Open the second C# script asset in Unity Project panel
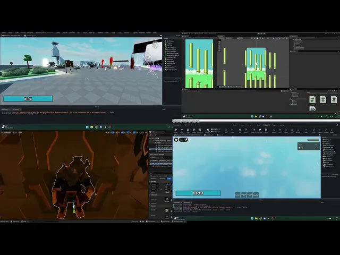Screen dimensions: 340x255 (323, 99)
